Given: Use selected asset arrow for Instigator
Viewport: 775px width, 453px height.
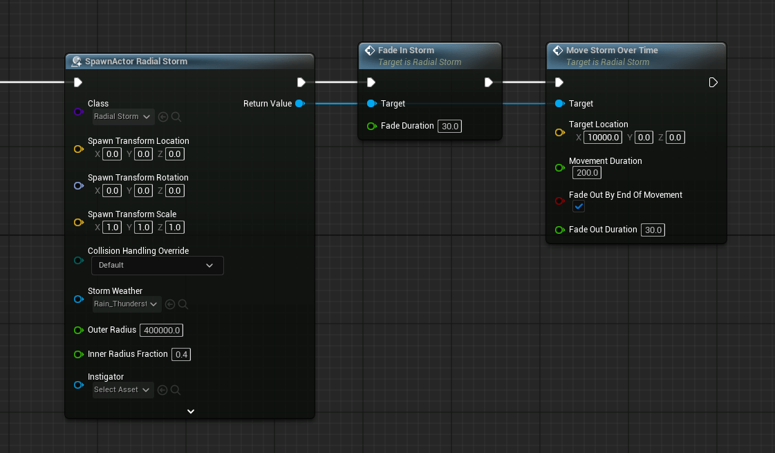Looking at the screenshot, I should tap(162, 390).
